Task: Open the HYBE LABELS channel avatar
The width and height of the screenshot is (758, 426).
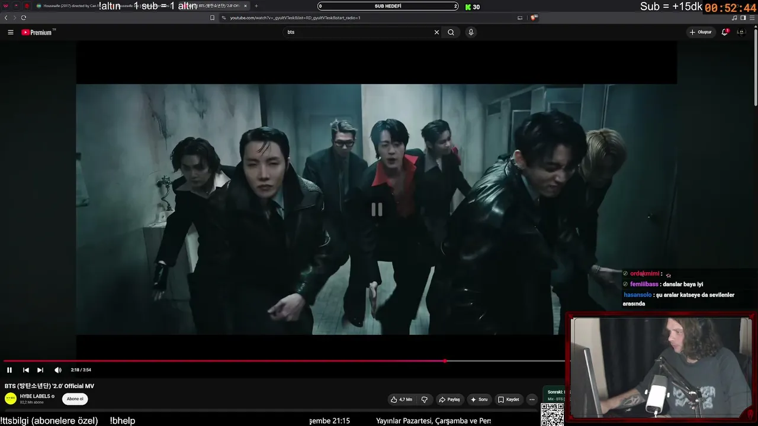Action: click(x=11, y=398)
